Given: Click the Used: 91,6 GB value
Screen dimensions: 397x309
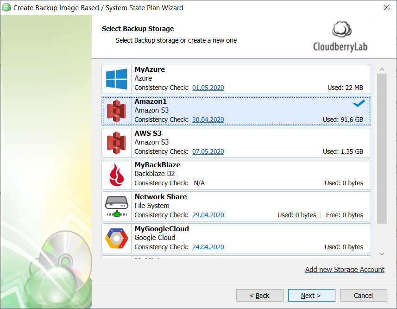Looking at the screenshot, I should (343, 120).
